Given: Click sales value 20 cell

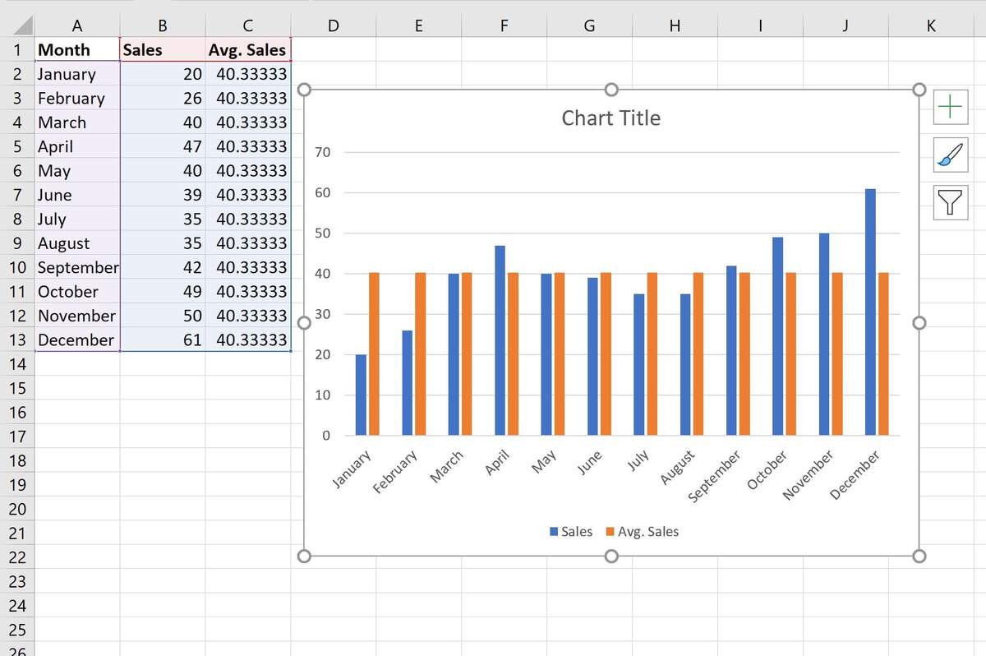Looking at the screenshot, I should click(x=163, y=74).
